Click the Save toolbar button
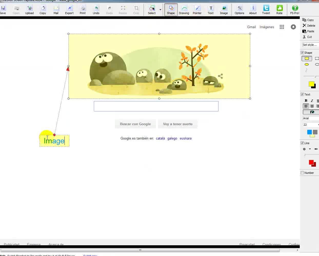 [x=3, y=10]
